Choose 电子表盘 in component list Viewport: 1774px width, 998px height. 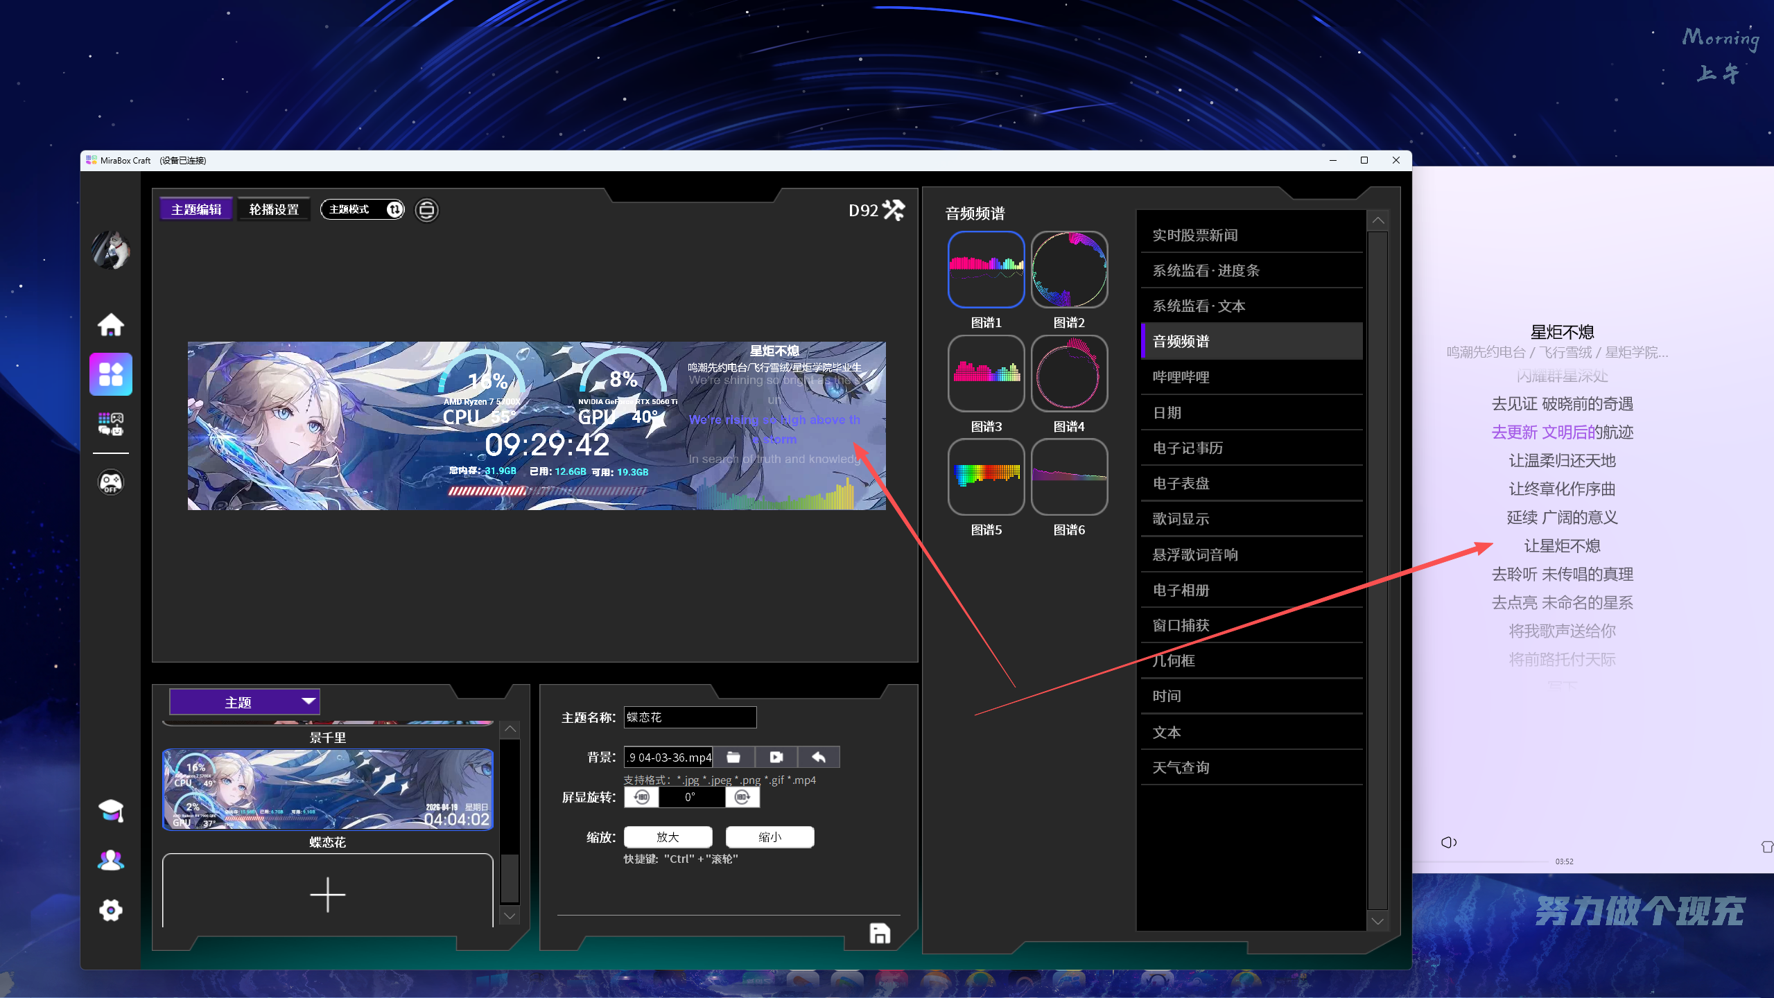[1251, 484]
